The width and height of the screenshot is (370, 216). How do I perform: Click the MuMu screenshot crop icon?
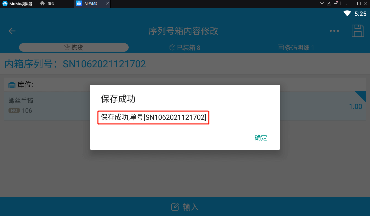coord(346,4)
